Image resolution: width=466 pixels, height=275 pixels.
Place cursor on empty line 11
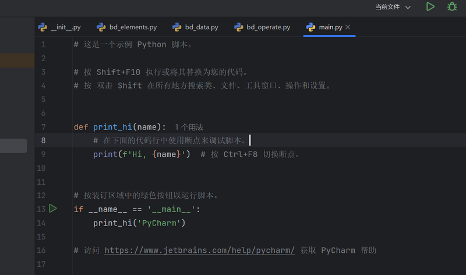click(x=233, y=181)
